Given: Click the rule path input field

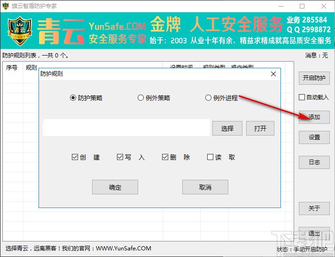Looking at the screenshot, I should 126,128.
